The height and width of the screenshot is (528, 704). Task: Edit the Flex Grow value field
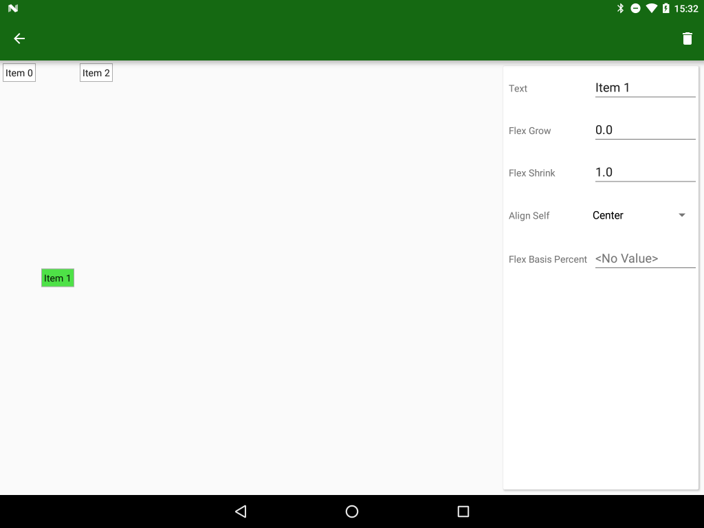coord(643,130)
